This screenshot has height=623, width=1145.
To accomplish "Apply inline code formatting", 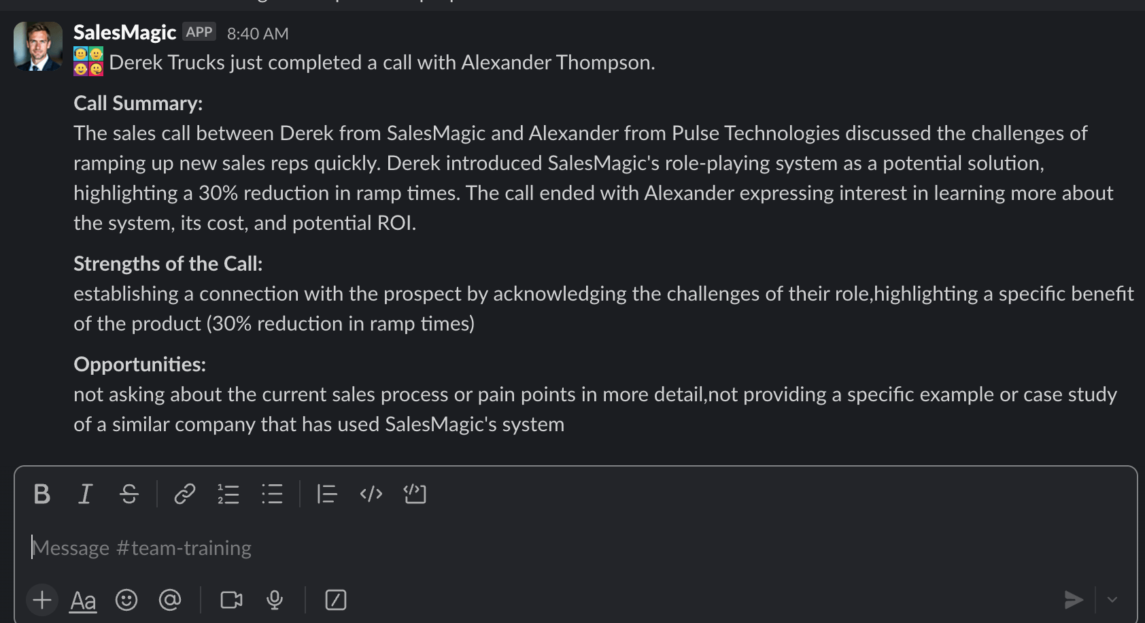I will click(371, 494).
